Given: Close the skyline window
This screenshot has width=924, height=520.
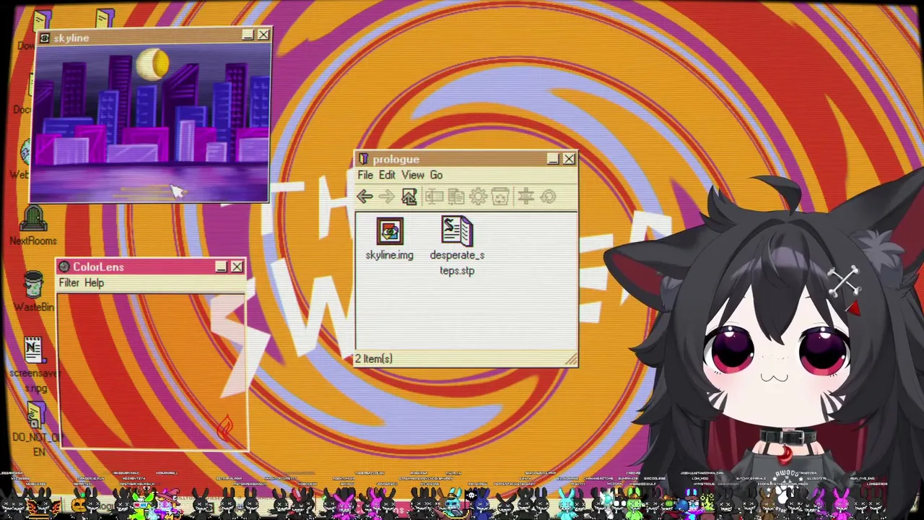Looking at the screenshot, I should pyautogui.click(x=263, y=35).
